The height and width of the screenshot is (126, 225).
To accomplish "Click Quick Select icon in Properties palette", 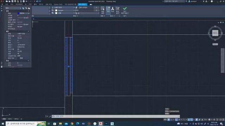I will coord(29,8).
